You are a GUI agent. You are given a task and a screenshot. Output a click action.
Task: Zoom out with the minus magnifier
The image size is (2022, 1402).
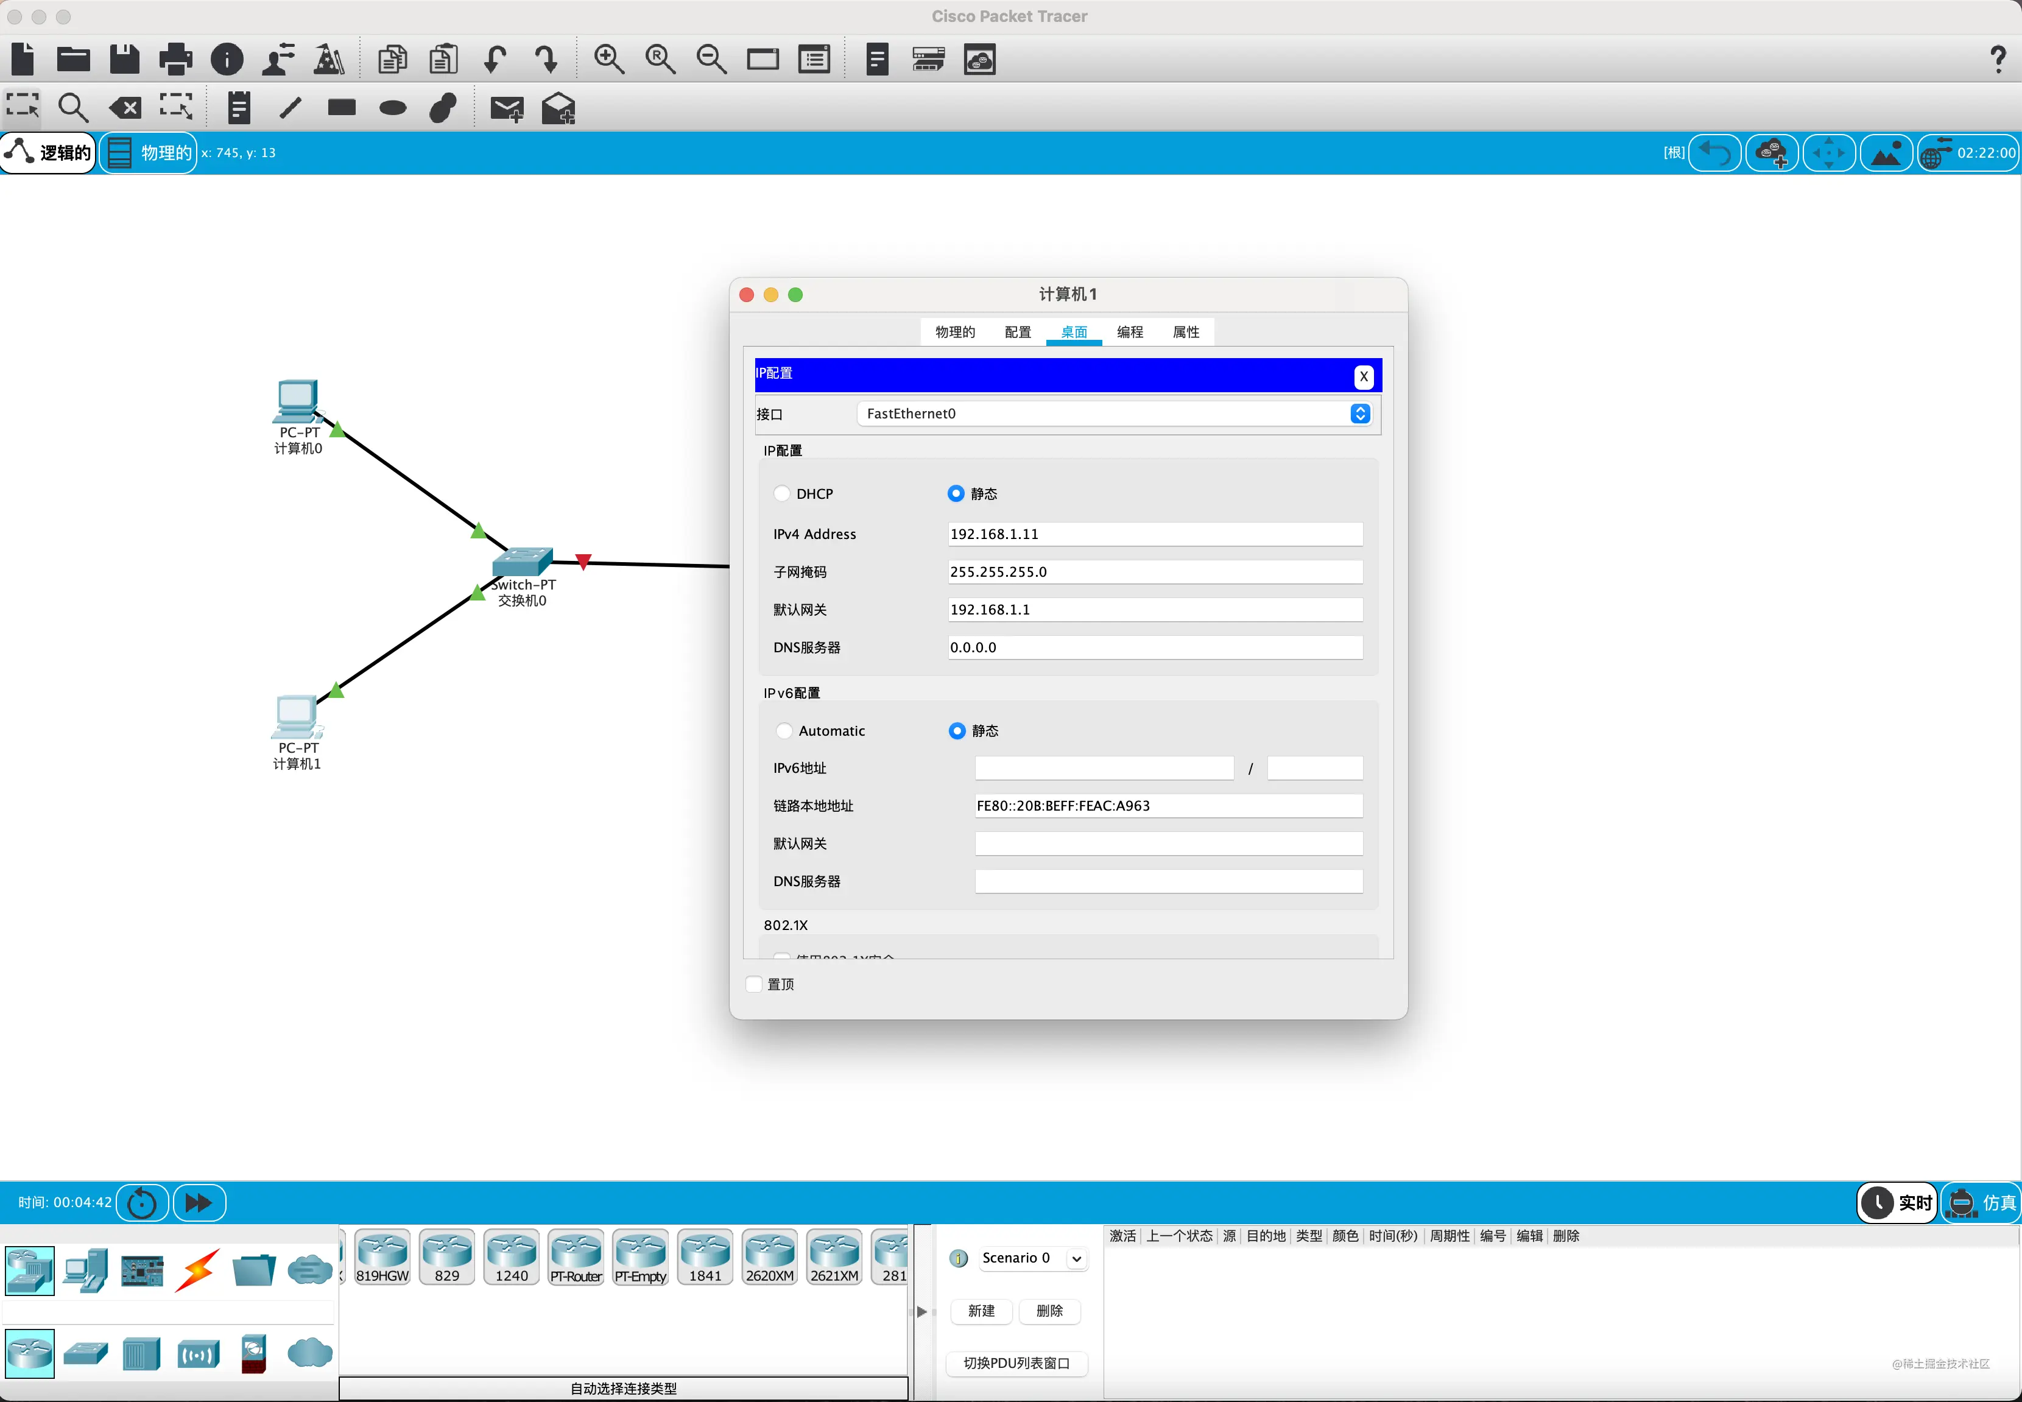click(711, 59)
